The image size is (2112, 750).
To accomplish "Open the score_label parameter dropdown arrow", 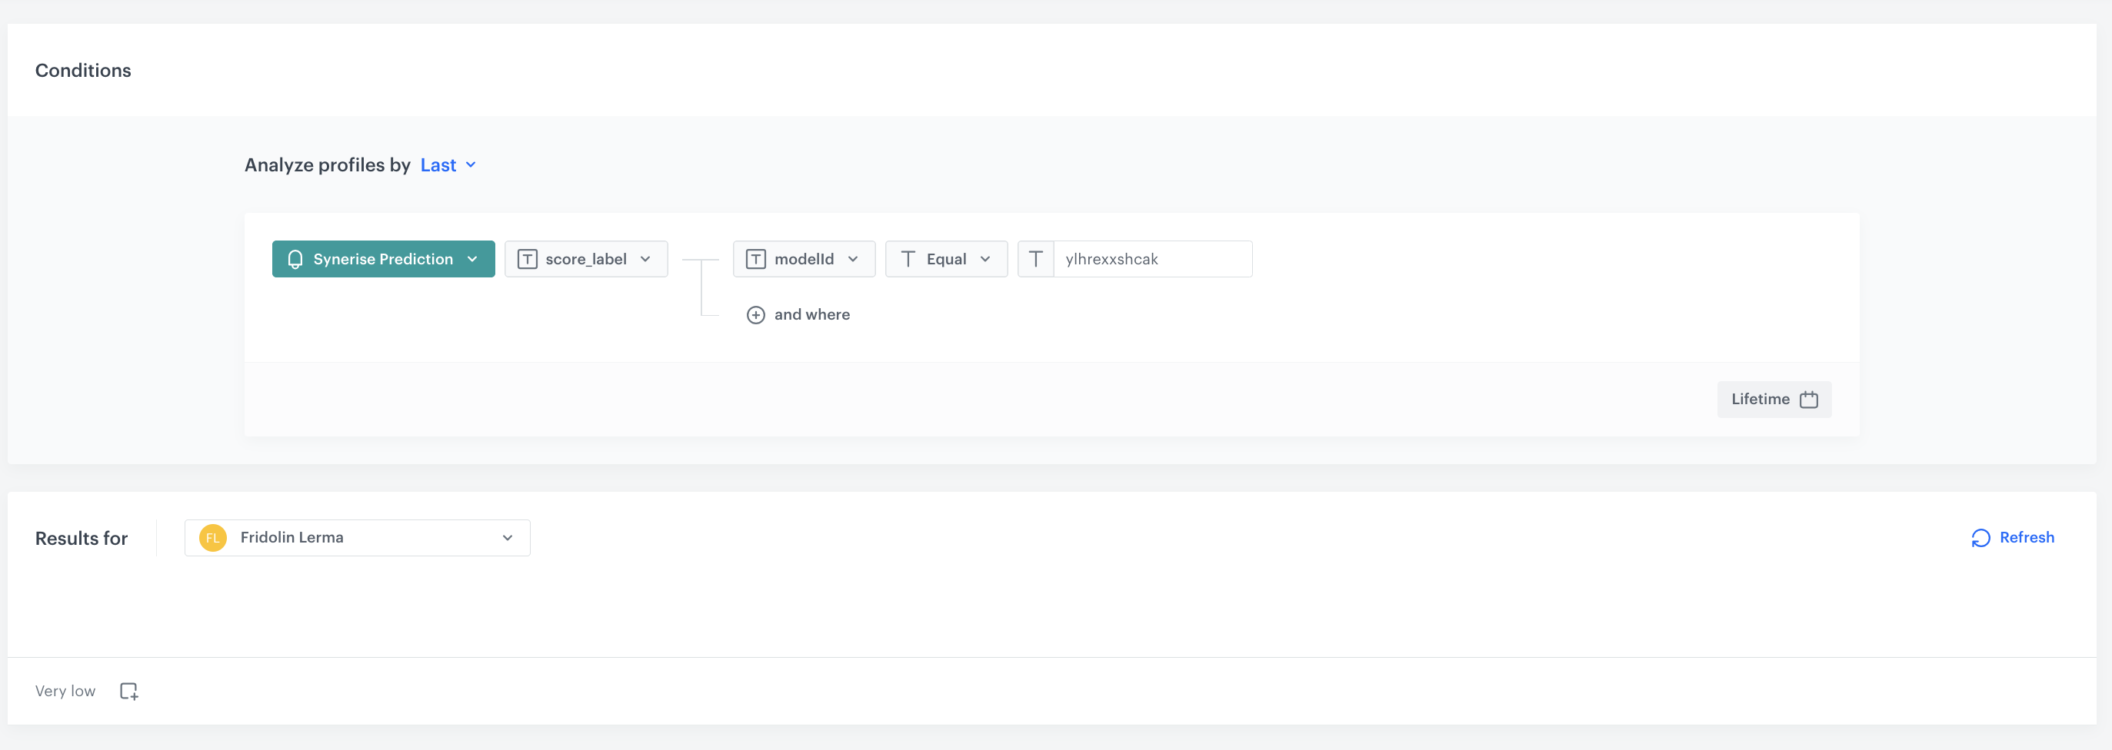I will [x=645, y=259].
